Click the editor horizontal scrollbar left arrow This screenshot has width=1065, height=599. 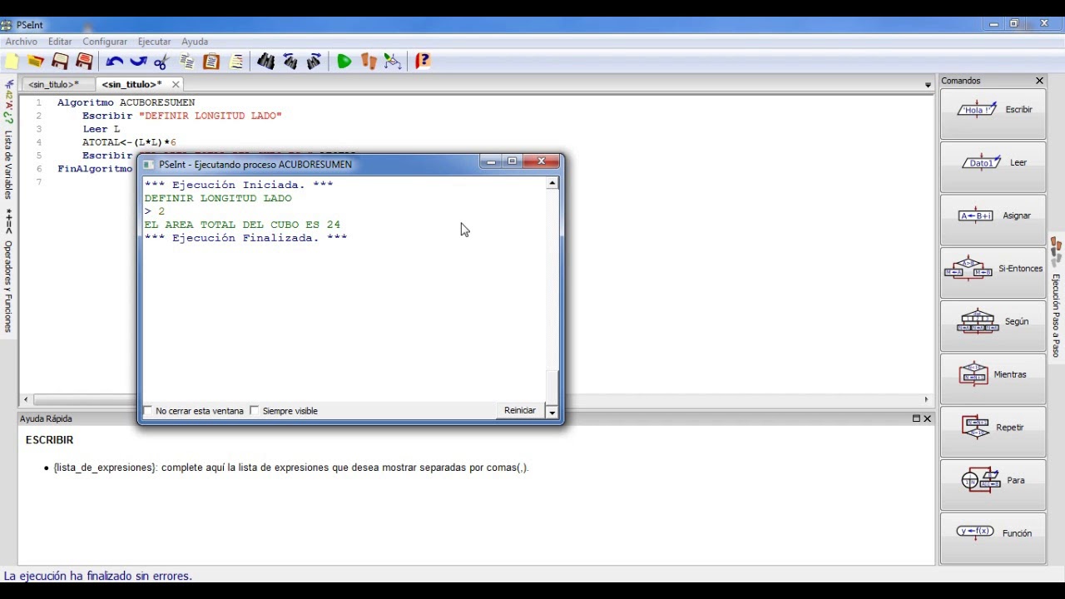tap(26, 400)
